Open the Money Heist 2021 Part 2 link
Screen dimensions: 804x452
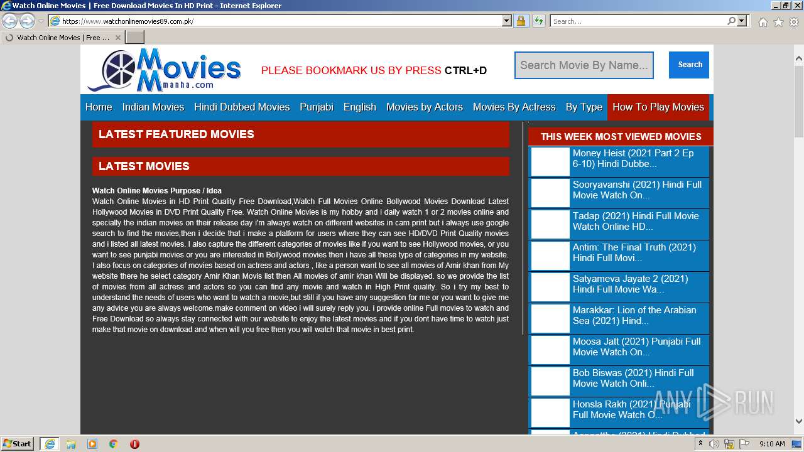click(x=633, y=158)
